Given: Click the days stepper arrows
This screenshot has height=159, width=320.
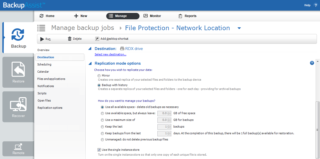Looking at the screenshot, I should click(x=169, y=133).
